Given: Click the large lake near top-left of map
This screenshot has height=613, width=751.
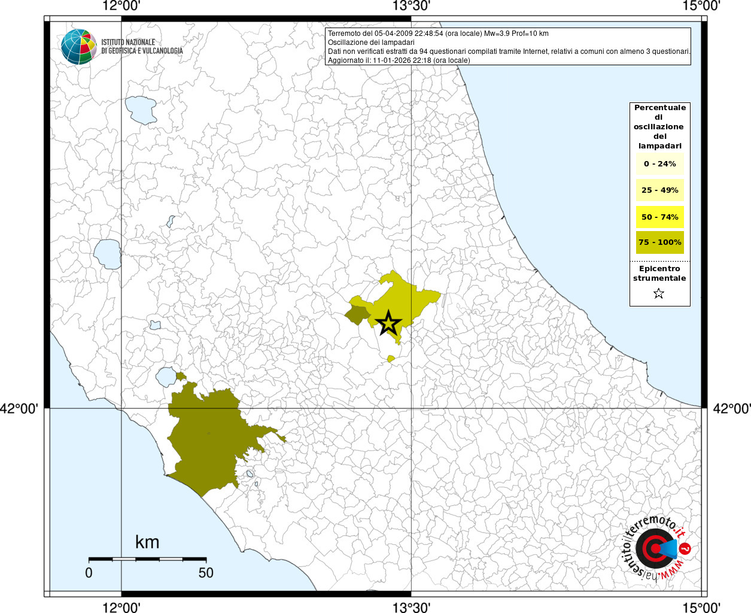Looking at the screenshot, I should click(x=141, y=110).
